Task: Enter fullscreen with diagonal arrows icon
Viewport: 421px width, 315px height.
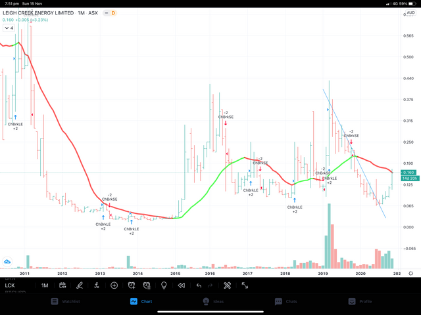Action: tap(245, 285)
